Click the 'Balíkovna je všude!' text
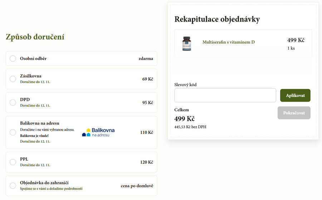322x200 pixels. [x=34, y=136]
